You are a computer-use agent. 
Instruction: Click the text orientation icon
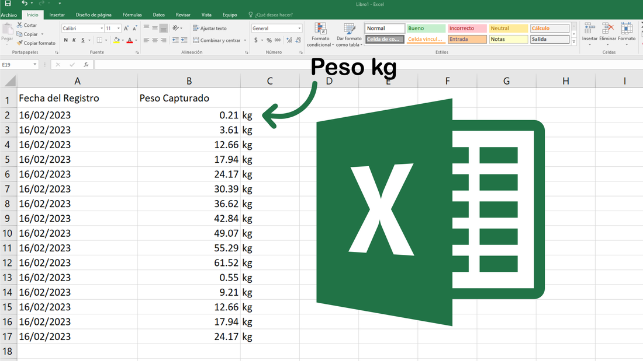coord(176,28)
